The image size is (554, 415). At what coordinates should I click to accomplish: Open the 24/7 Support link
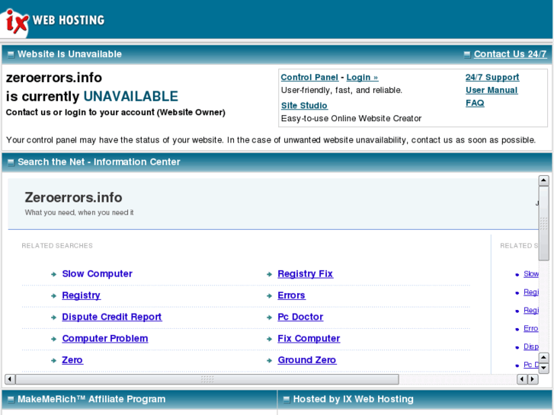pos(492,77)
